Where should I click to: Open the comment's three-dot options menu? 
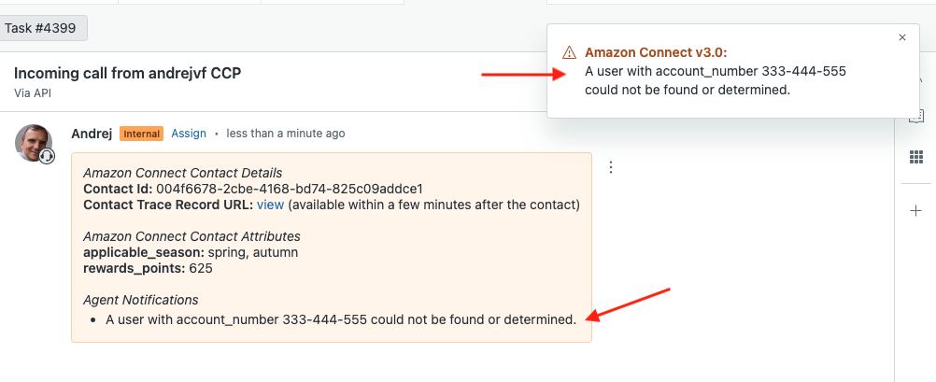611,167
